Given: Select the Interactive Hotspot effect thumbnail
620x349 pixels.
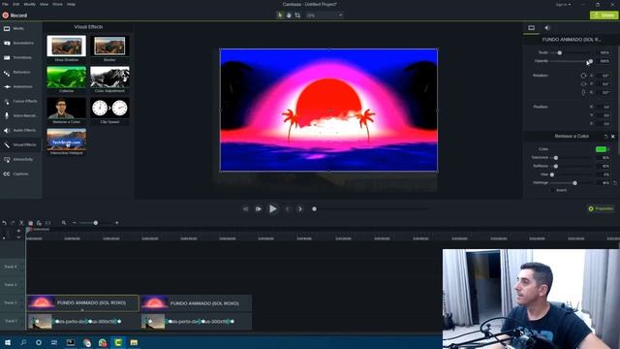Looking at the screenshot, I should pyautogui.click(x=67, y=139).
